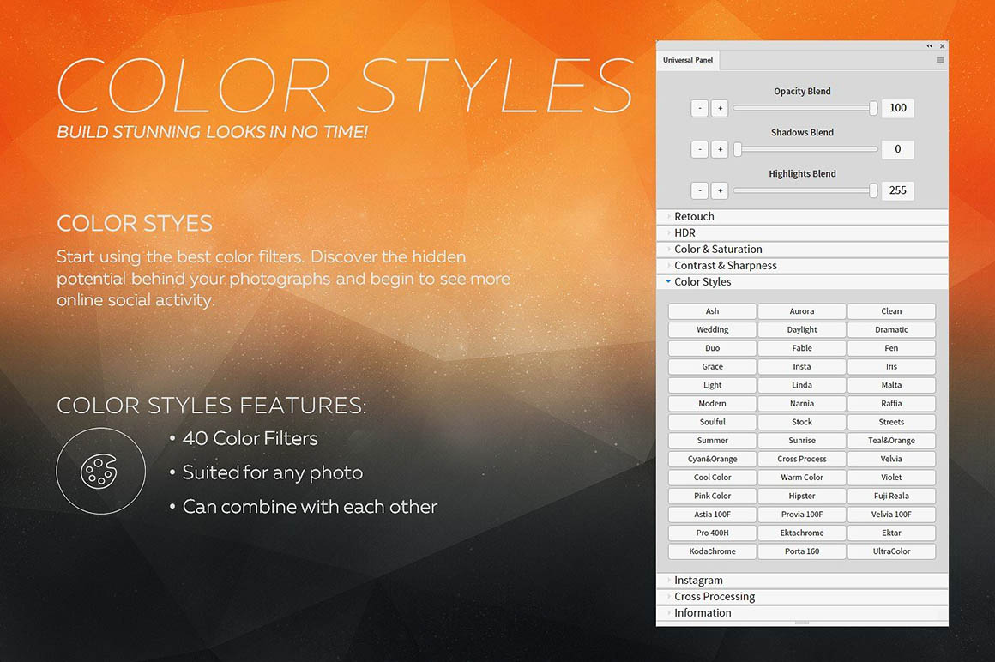
Task: Expand the Retouch section
Action: pos(694,216)
